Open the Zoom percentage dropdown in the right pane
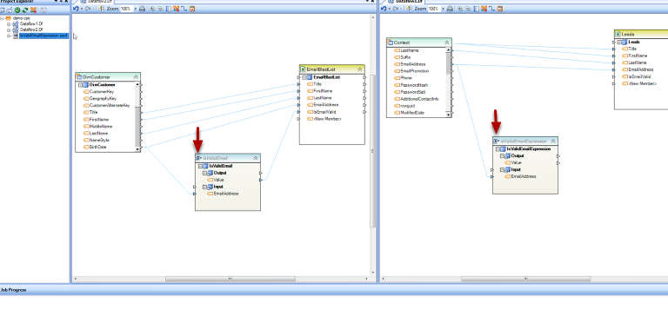Viewport: 668px width, 316px height. 444,9
